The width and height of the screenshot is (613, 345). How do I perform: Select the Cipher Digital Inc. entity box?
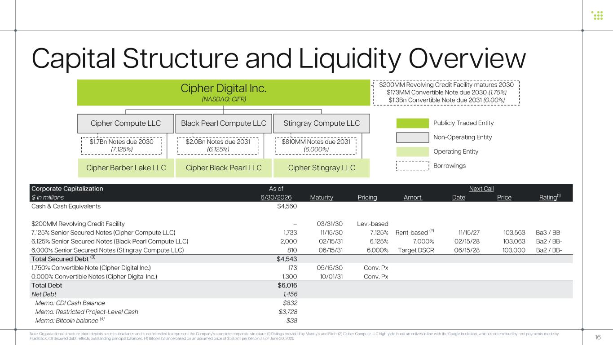point(224,93)
